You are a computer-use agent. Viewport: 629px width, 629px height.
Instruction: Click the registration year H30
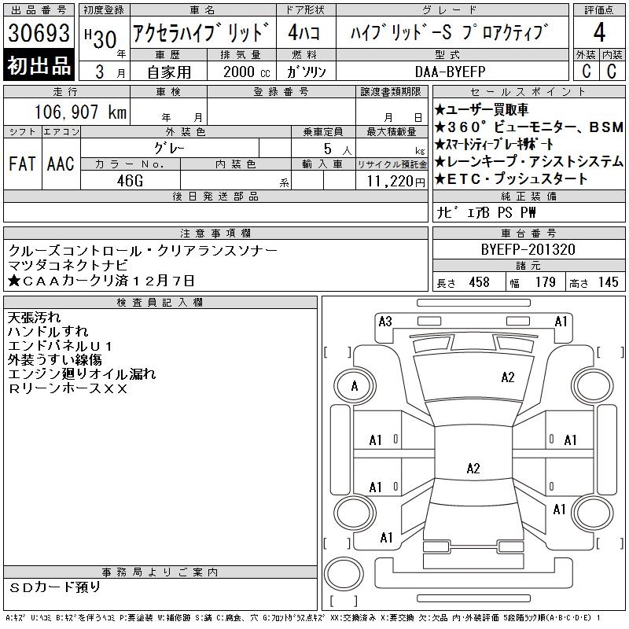coord(101,39)
